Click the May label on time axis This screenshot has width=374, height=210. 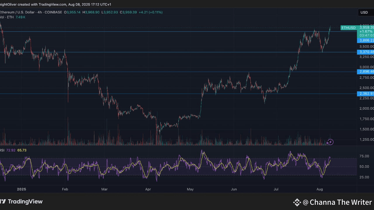(x=190, y=189)
